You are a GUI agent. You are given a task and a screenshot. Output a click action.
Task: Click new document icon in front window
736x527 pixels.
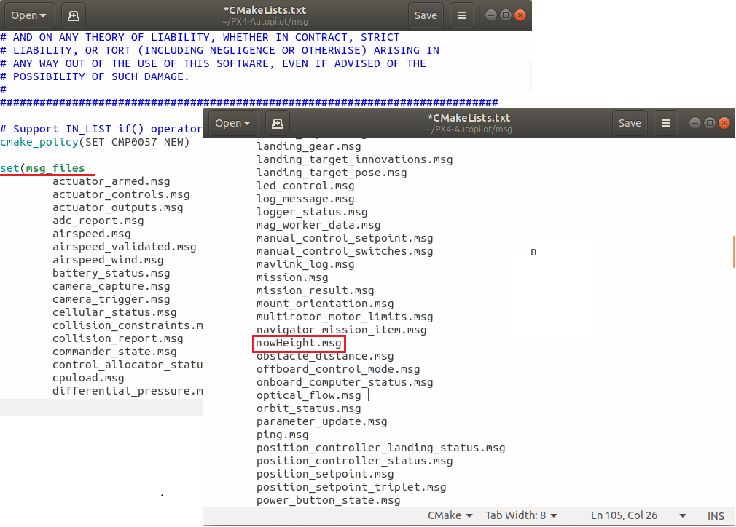[278, 123]
